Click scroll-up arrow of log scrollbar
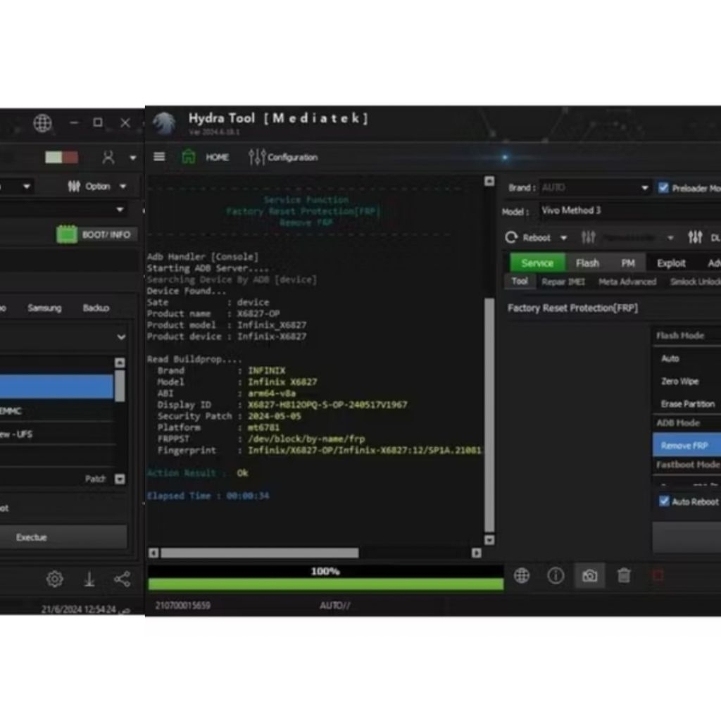Screen dimensions: 721x721 point(490,181)
